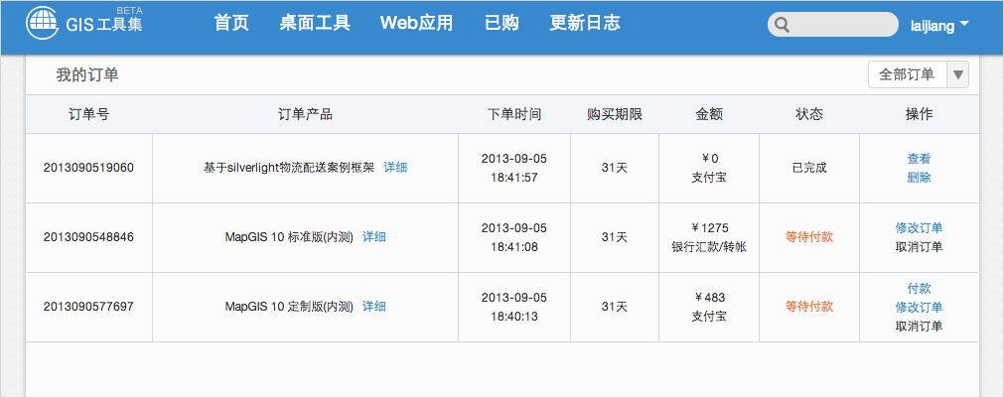Click 修改订单 for order 2013090577697
1004x398 pixels.
pyautogui.click(x=919, y=307)
